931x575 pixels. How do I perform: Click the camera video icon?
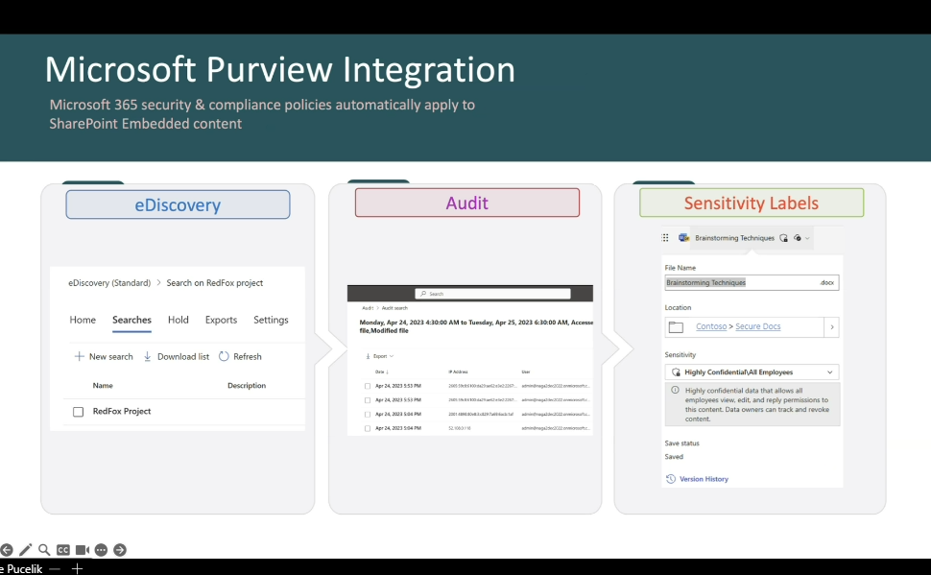[83, 550]
